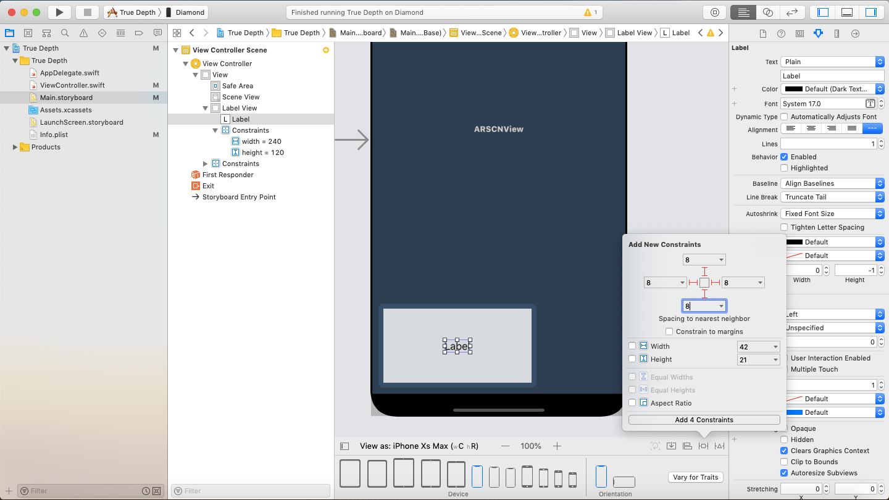889x500 pixels.
Task: Select the Scene View outline item
Action: [x=240, y=97]
